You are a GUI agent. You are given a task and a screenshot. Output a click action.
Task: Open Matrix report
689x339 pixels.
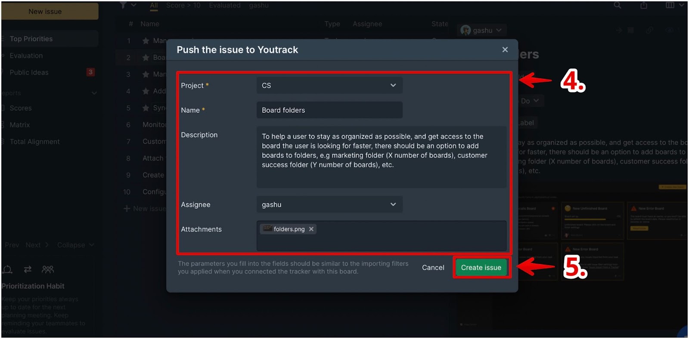pos(20,125)
